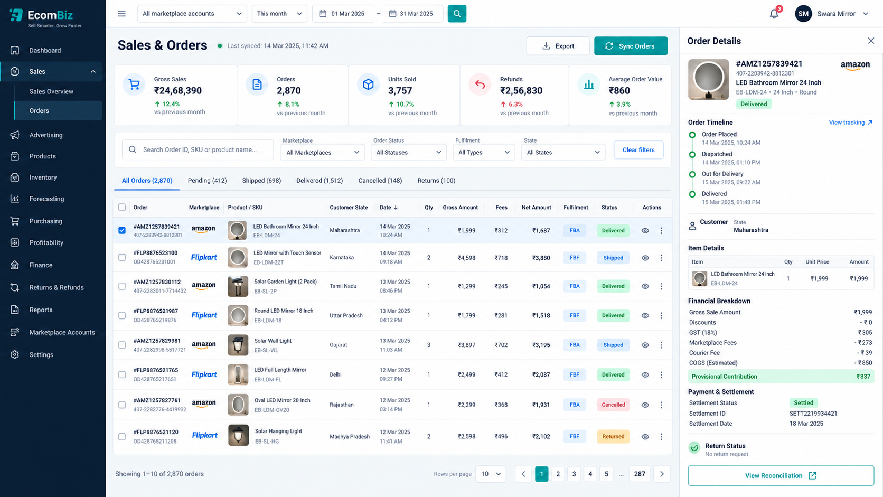Viewport: 883px width, 497px height.
Task: Check the box for order #FLP8876523100
Action: (x=122, y=257)
